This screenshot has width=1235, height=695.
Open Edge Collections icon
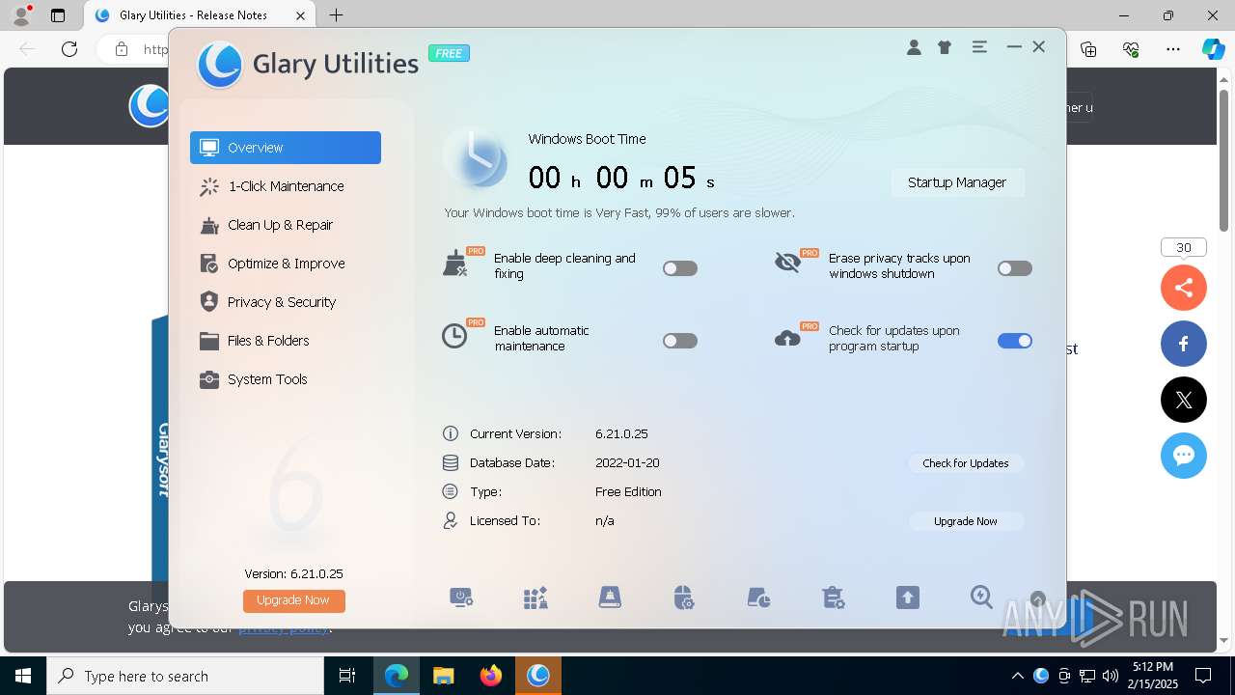(1089, 49)
